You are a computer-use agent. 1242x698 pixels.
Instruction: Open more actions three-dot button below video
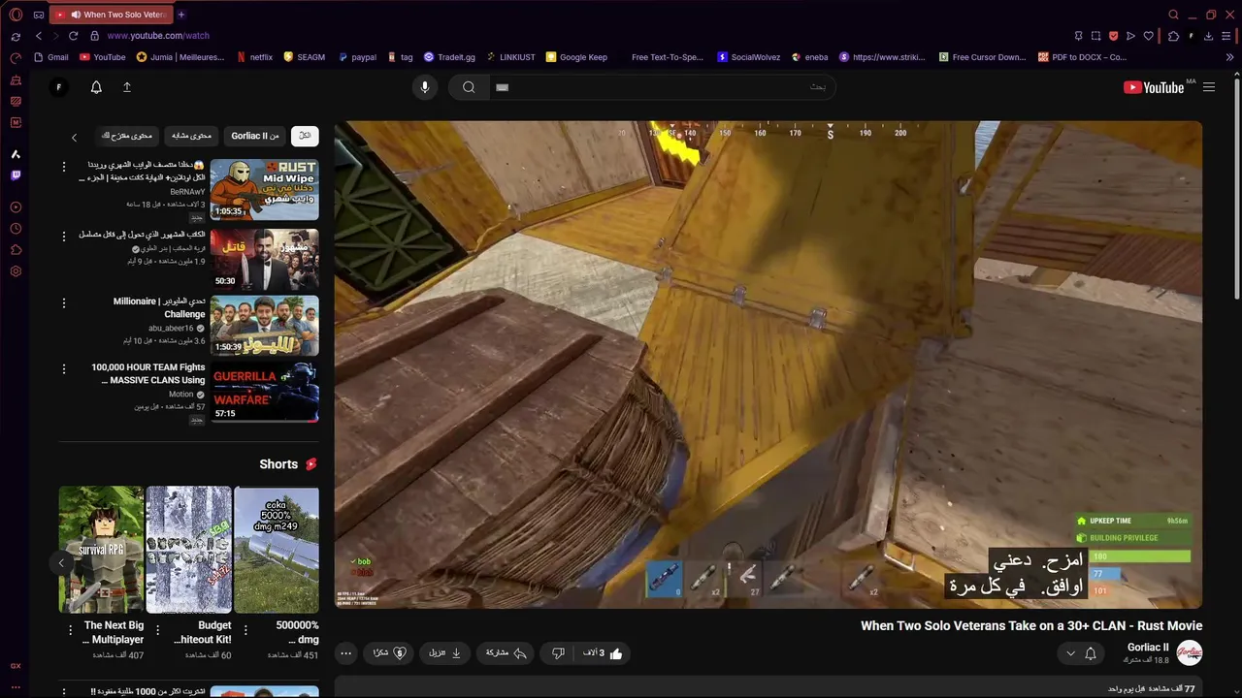[x=345, y=653]
